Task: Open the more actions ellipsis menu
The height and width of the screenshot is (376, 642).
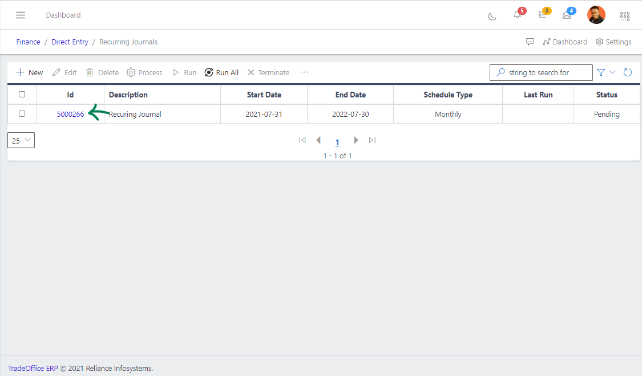Action: (x=304, y=72)
